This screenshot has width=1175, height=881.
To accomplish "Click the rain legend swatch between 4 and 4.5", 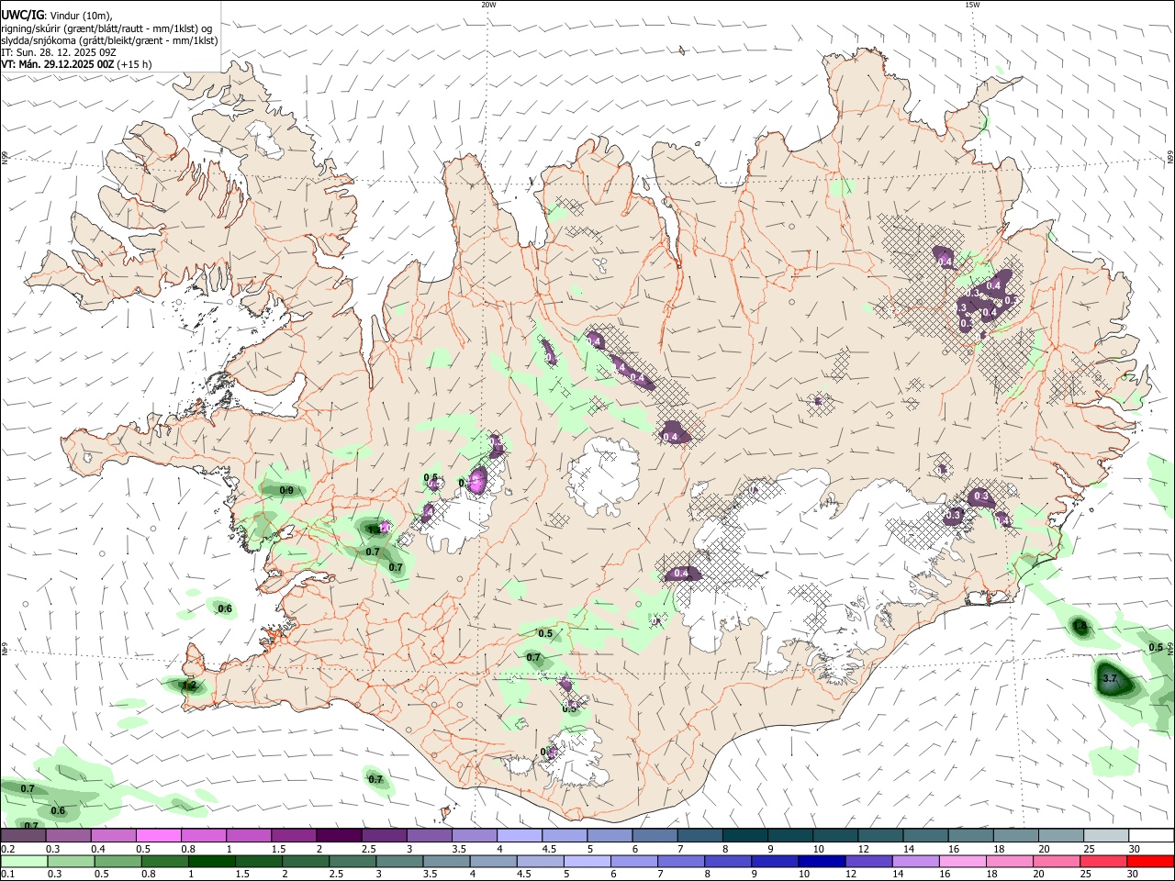I will click(x=494, y=861).
